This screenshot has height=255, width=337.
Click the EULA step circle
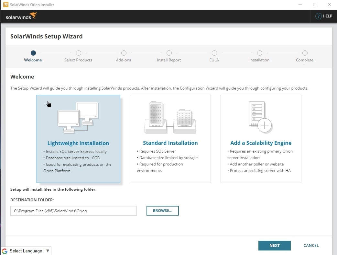[x=214, y=53]
